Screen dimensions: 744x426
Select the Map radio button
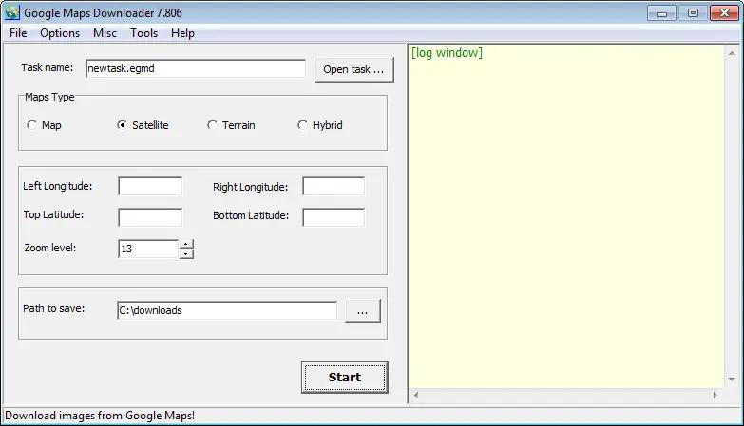[31, 125]
